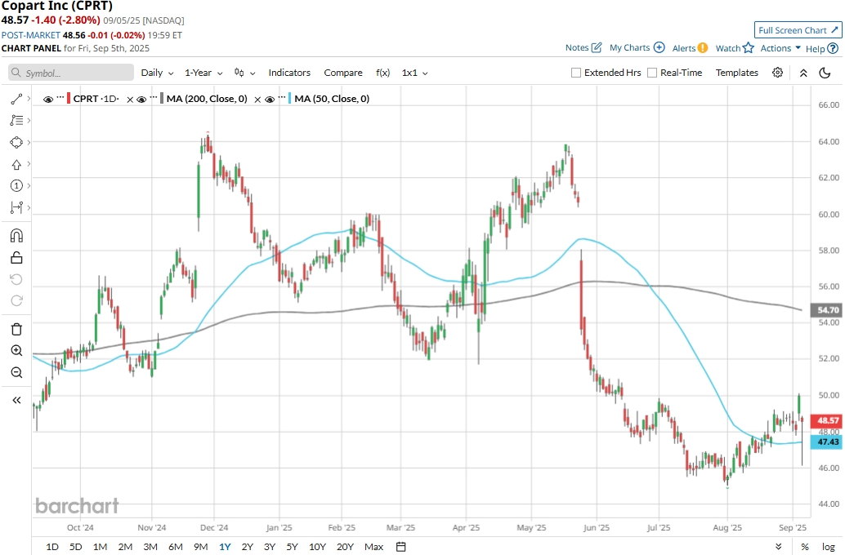This screenshot has height=555, width=845.
Task: Toggle percent scale on the chart
Action: (805, 547)
